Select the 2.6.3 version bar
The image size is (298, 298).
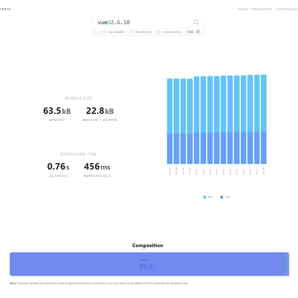[217, 120]
